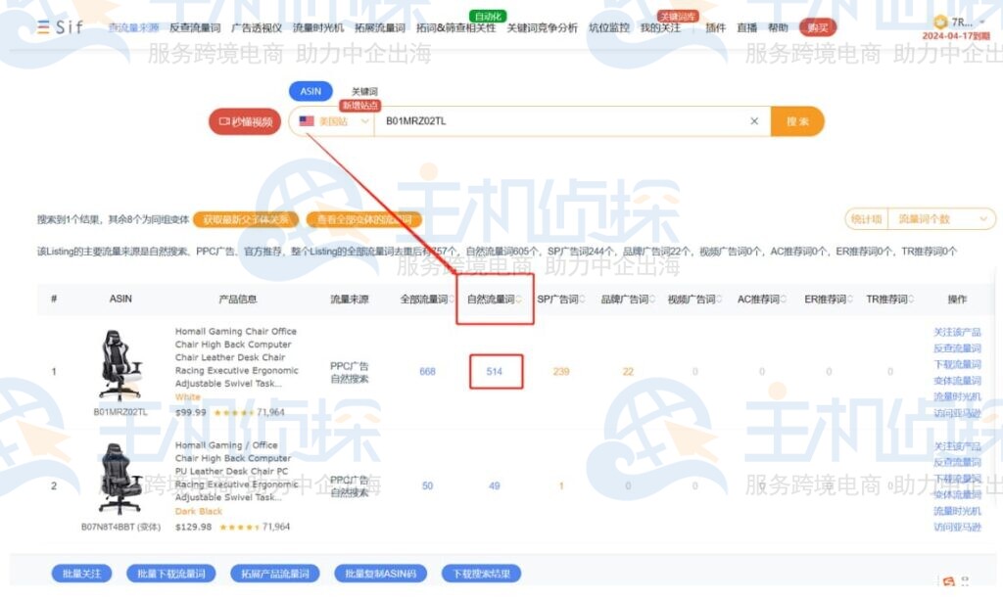Open the white gaming chair product image
The image size is (1003, 599).
(x=121, y=365)
